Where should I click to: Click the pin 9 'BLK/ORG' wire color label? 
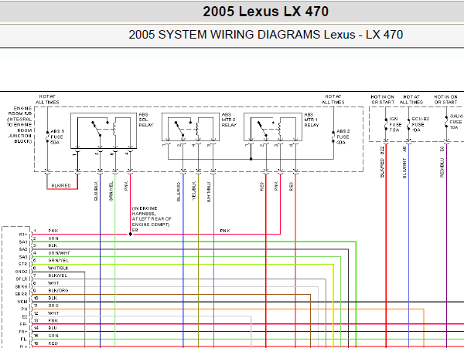coord(58,291)
